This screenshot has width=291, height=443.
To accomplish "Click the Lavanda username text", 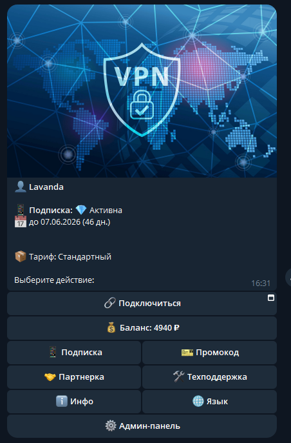I will click(x=46, y=187).
